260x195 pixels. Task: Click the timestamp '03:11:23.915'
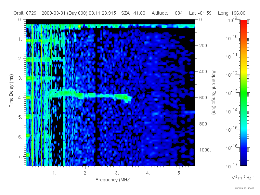pyautogui.click(x=102, y=13)
